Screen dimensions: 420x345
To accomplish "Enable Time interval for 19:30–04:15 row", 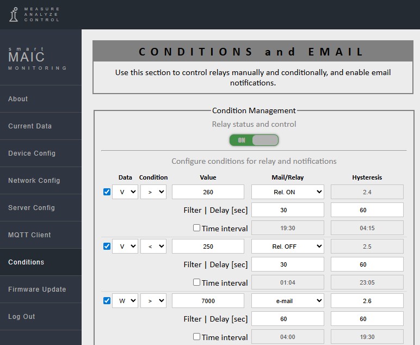I will coord(196,227).
